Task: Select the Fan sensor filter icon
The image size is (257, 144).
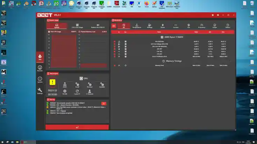Action: (x=188, y=26)
